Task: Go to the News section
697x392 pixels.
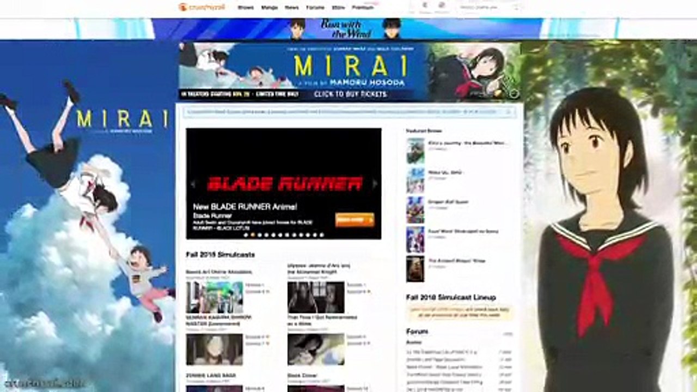Action: tap(292, 8)
